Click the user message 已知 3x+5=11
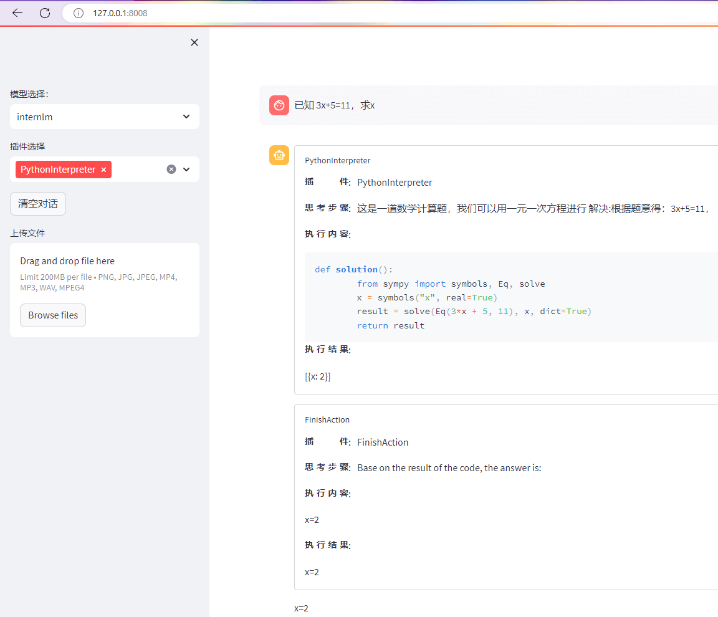The image size is (718, 617). click(335, 105)
